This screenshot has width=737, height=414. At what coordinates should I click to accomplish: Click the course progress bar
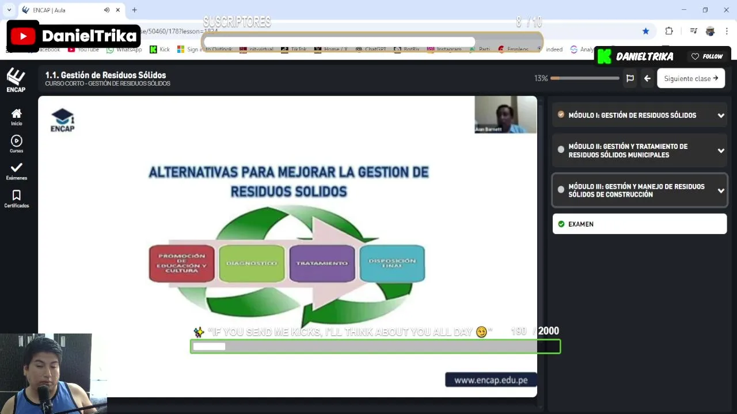pos(584,78)
